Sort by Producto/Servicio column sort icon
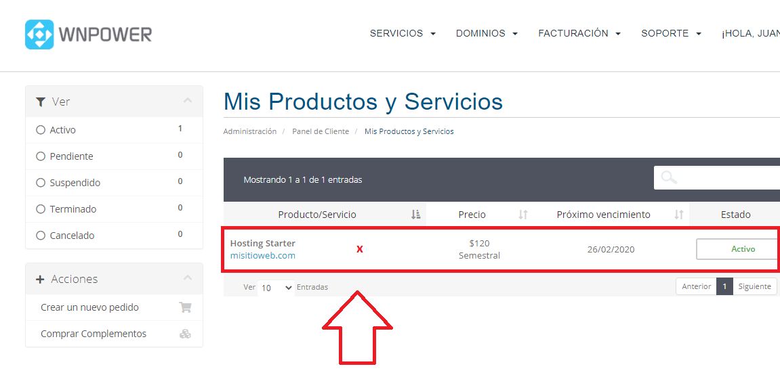 coord(416,215)
